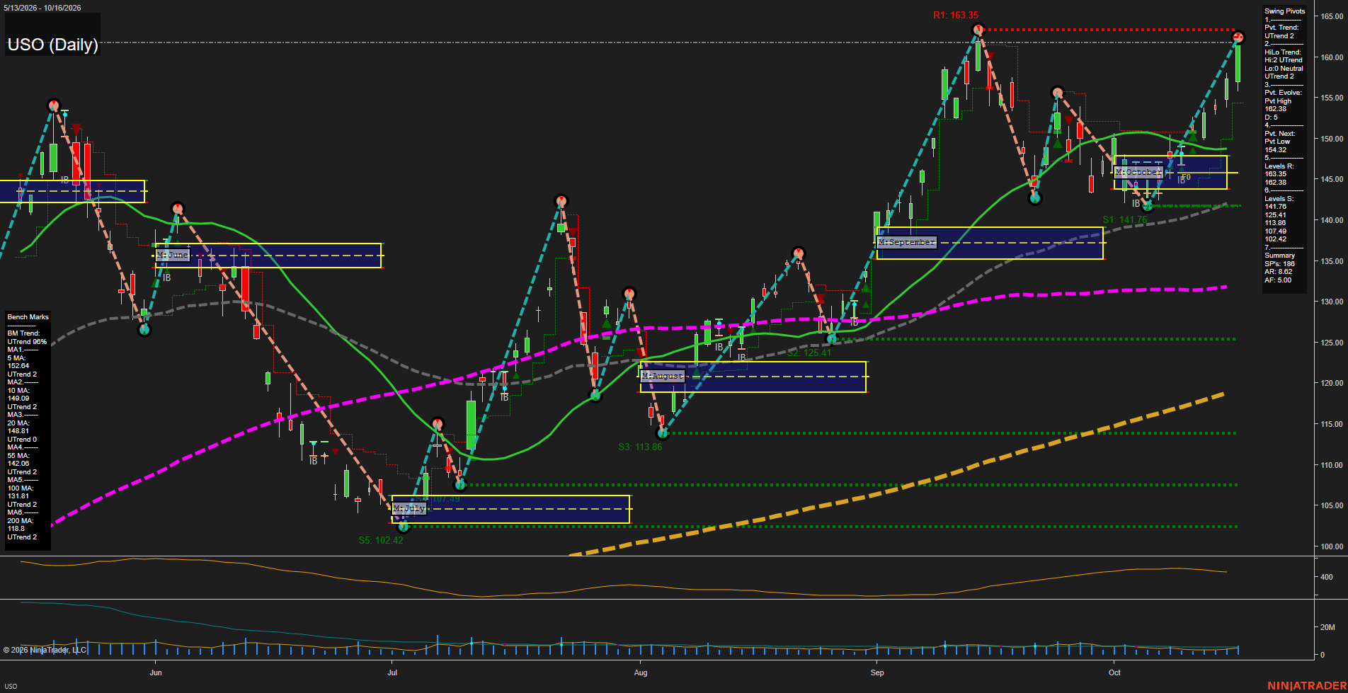This screenshot has width=1348, height=693.
Task: Click the Bench Marks panel heading
Action: point(28,317)
